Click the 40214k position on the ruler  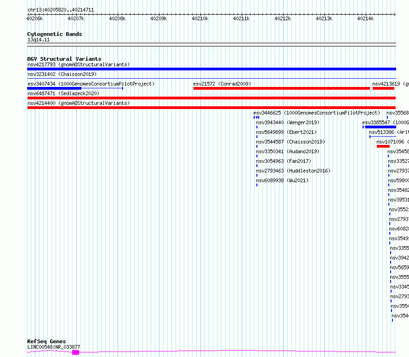click(365, 18)
